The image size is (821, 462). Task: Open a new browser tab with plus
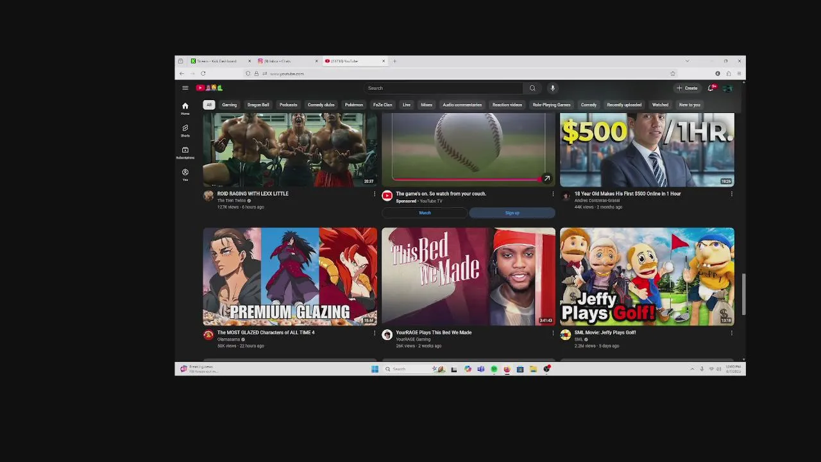(394, 61)
